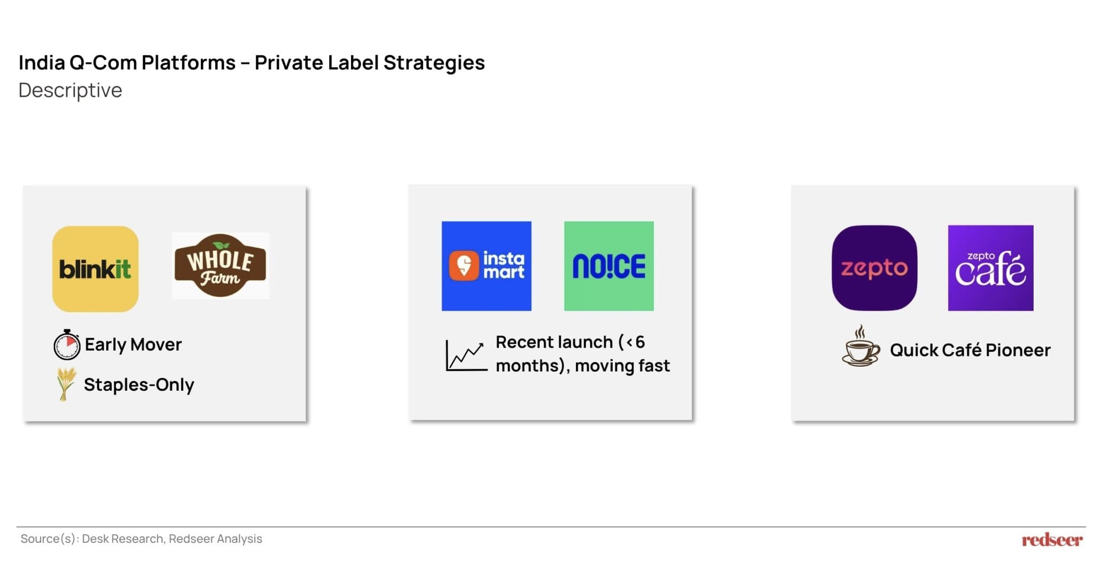Viewport: 1094px width, 562px height.
Task: Select the Whole Farm brand logo
Action: click(x=220, y=265)
